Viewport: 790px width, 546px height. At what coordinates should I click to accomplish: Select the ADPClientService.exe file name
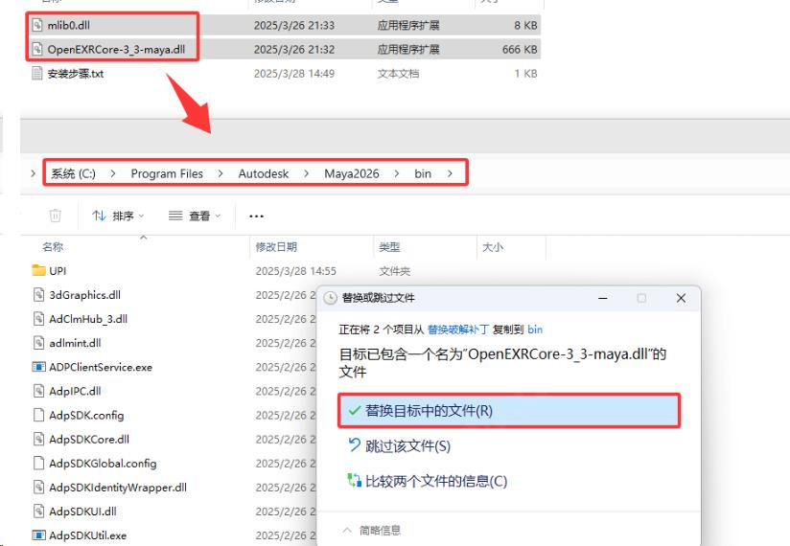tap(101, 367)
